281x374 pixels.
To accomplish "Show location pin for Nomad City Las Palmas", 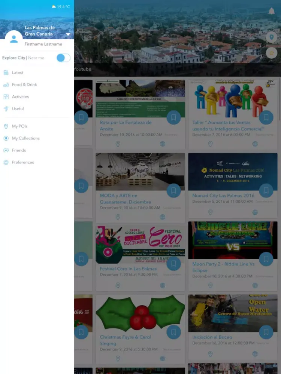I will (210, 212).
